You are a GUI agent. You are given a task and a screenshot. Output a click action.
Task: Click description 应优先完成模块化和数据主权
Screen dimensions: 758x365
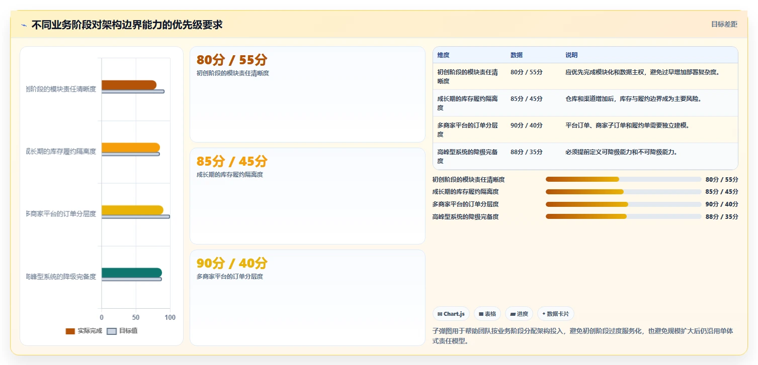pos(642,72)
